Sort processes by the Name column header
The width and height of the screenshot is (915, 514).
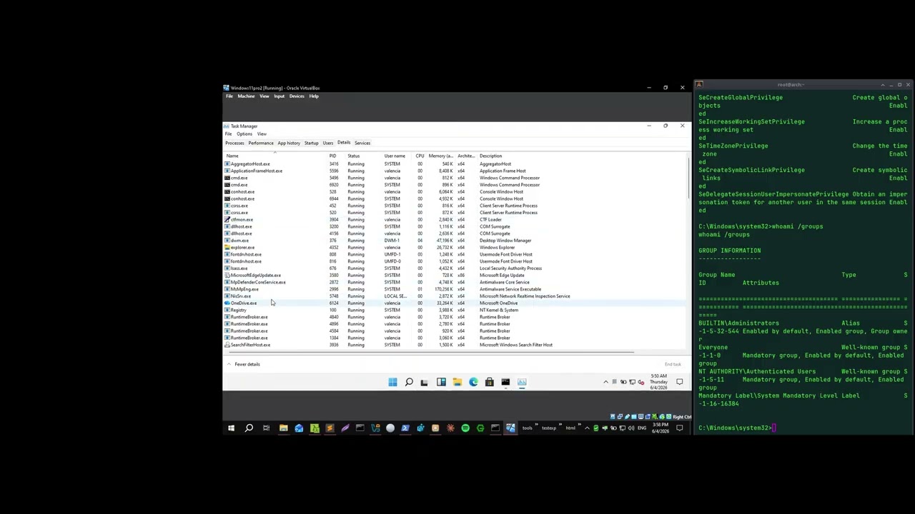tap(274, 156)
